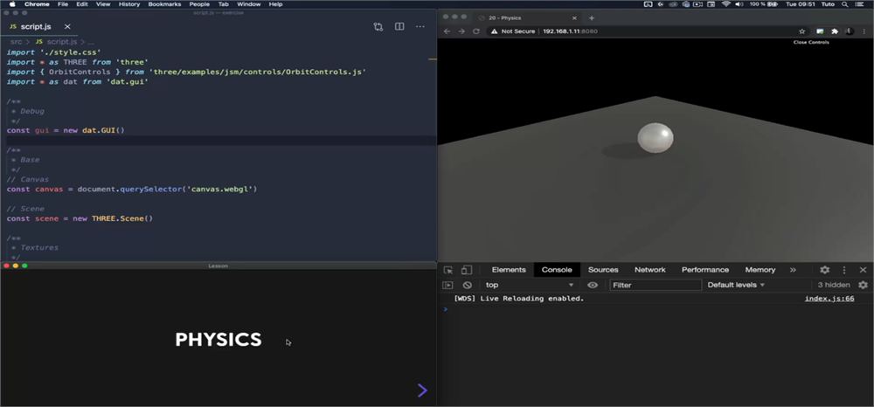The image size is (874, 407).
Task: Click the console prompt input line
Action: coord(655,309)
